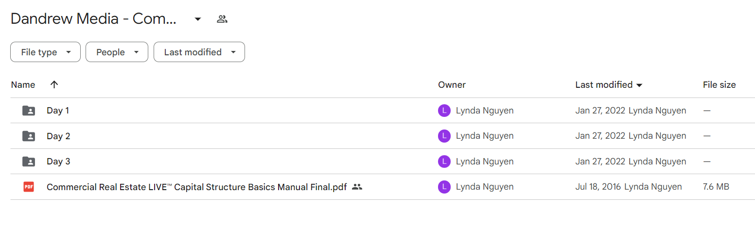This screenshot has height=243, width=755.
Task: Click the Dandrew Media folder title
Action: point(93,19)
